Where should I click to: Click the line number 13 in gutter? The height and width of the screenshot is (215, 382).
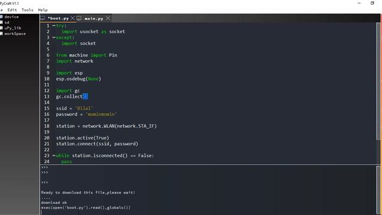tap(47, 97)
